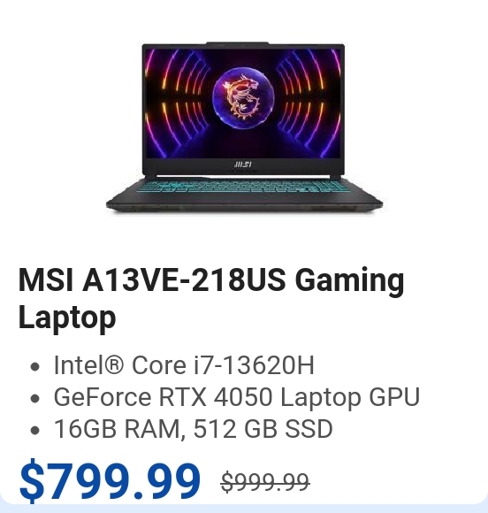This screenshot has width=488, height=513.
Task: Click bullet point beside Intel Core line
Action: tap(34, 367)
